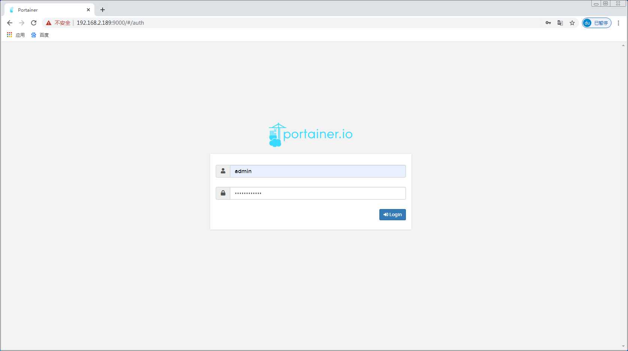The image size is (628, 351).
Task: Click the red not-secure warning icon
Action: [49, 23]
